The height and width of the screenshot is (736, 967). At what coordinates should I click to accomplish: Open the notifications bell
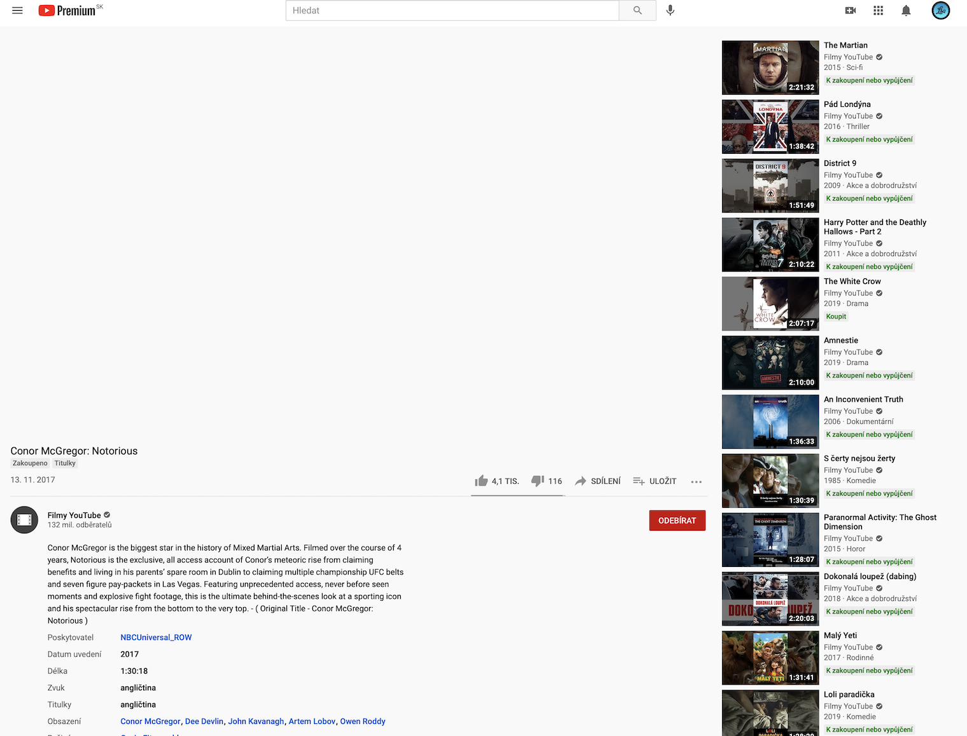pos(907,10)
